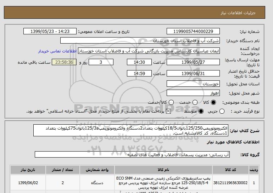Viewport: 273px width, 193px height.
Task: Click the price validity date 1399/06/31
Action: (193, 73)
